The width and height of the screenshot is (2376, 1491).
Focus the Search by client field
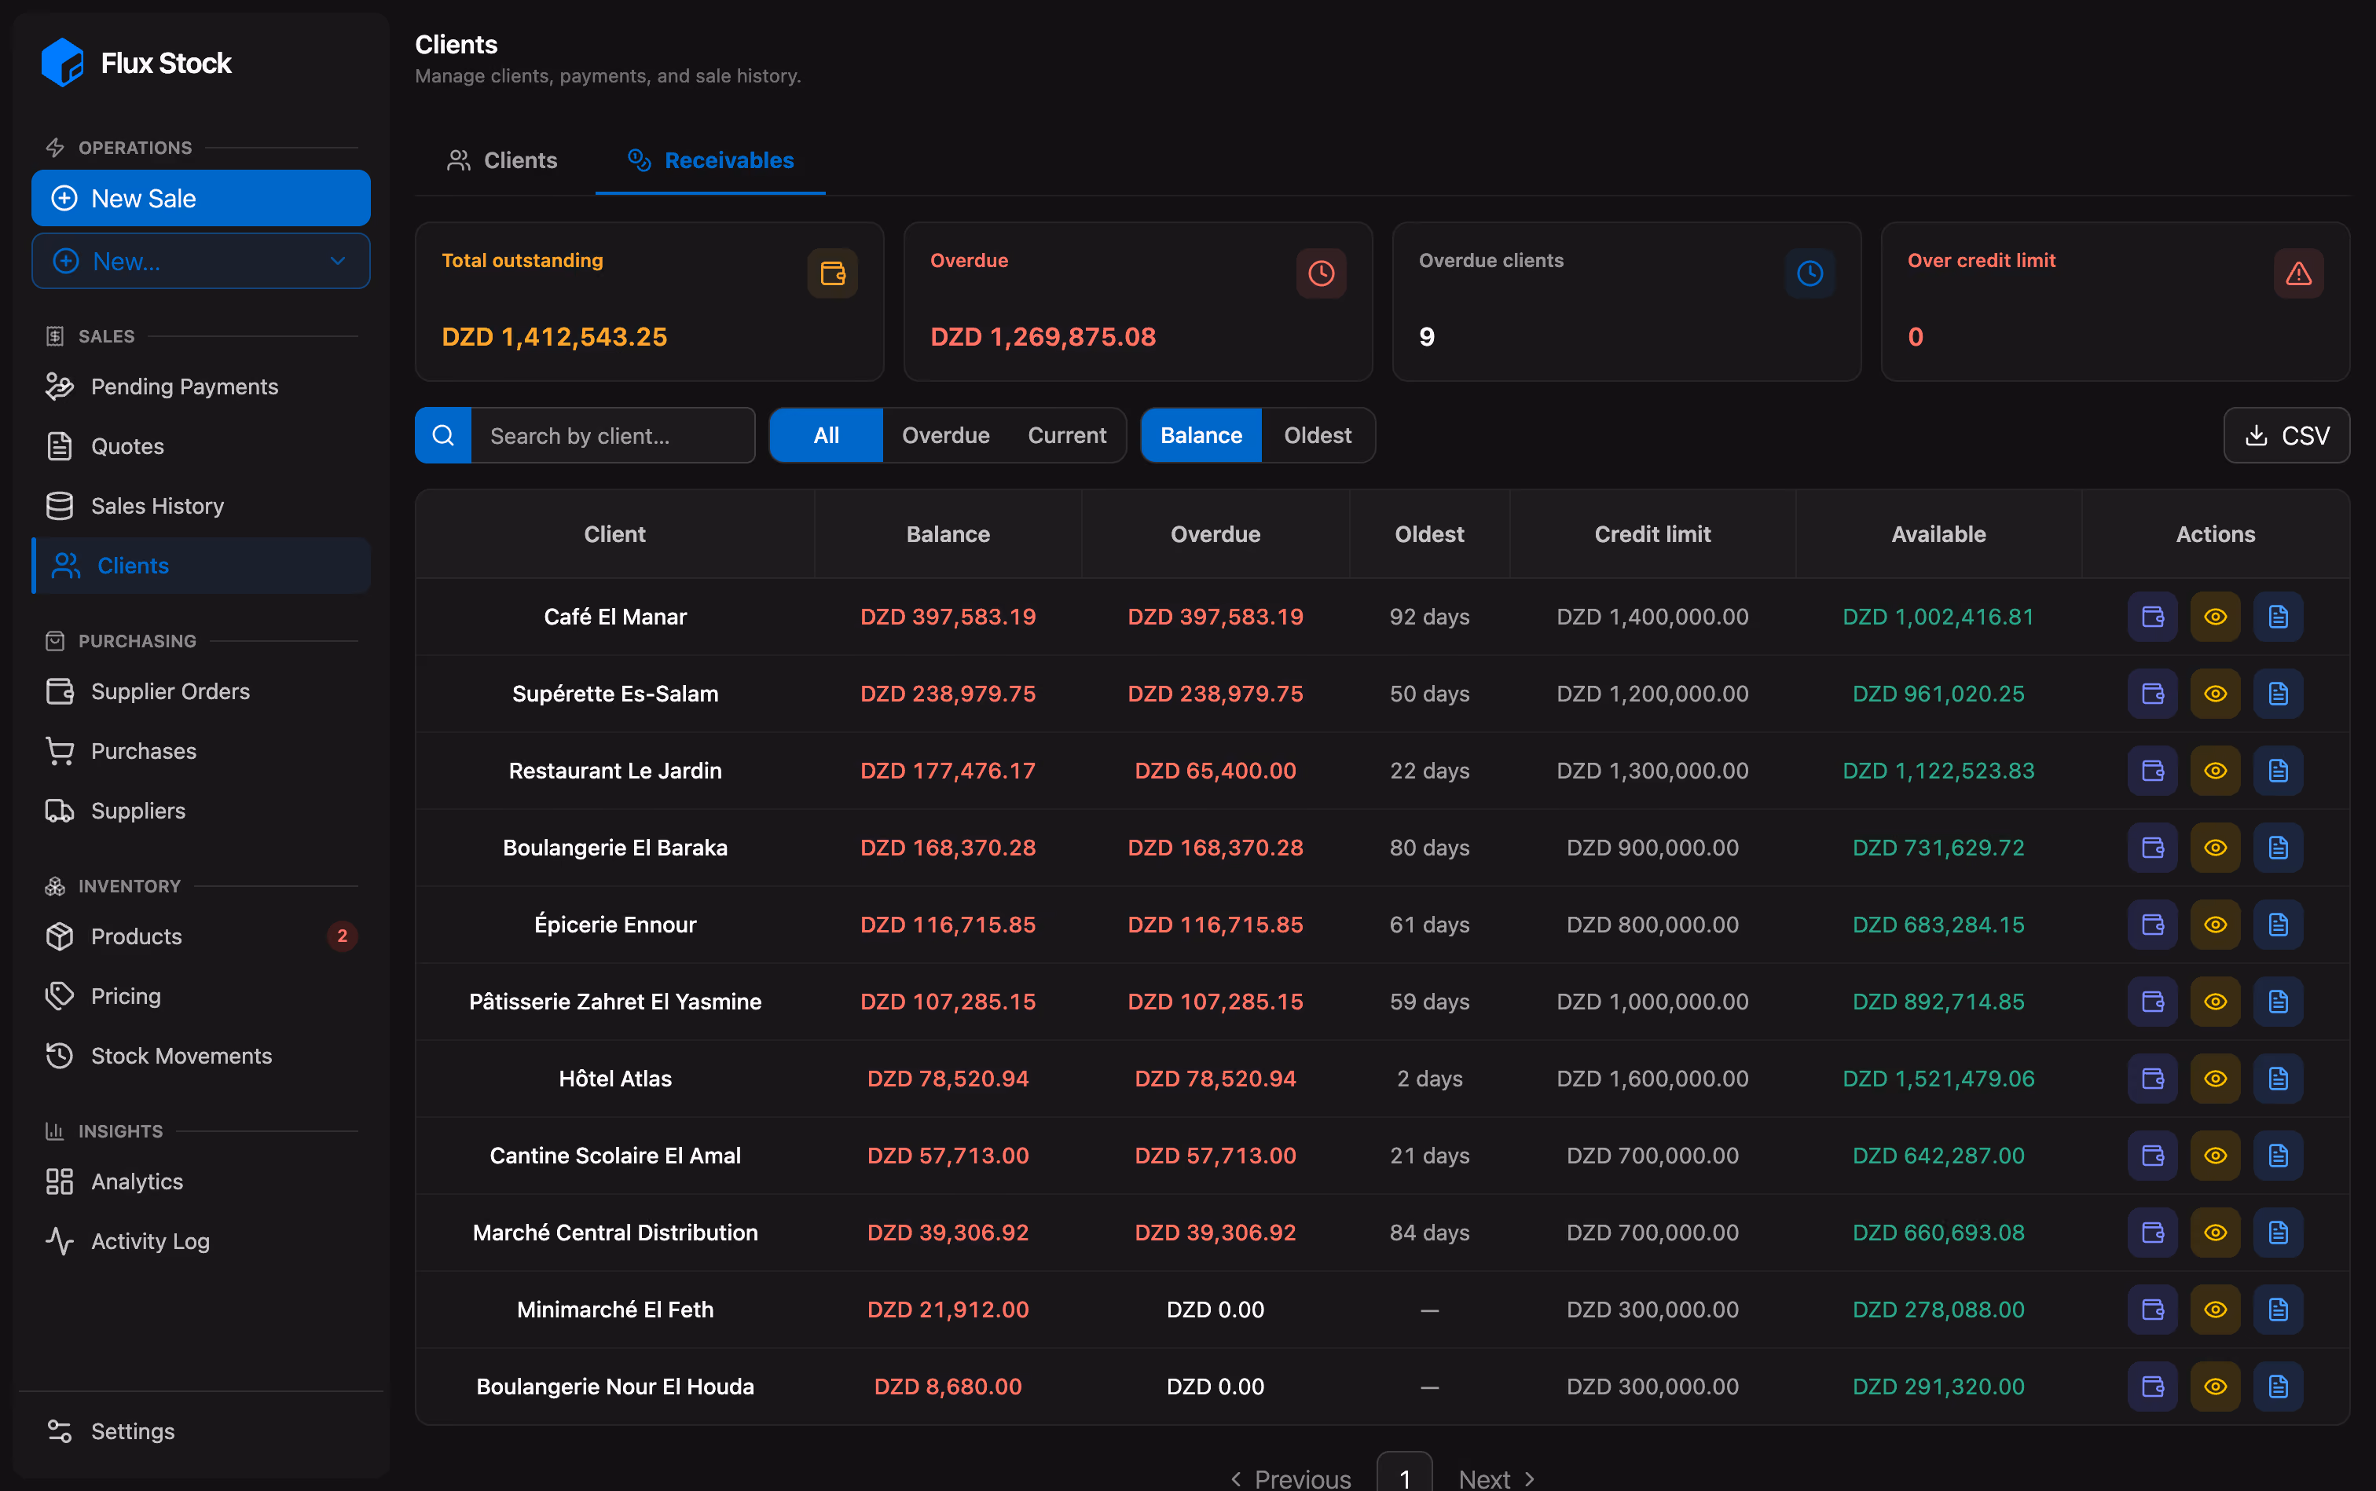click(x=613, y=435)
